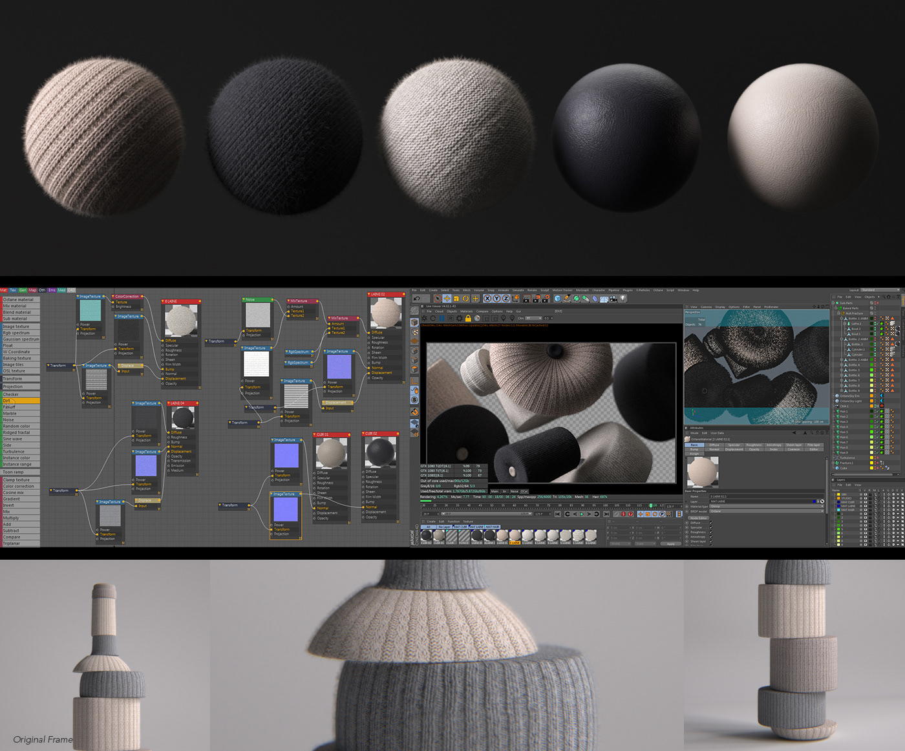The image size is (905, 751).
Task: Toggle visibility dots for Turbulence object
Action: (875, 458)
